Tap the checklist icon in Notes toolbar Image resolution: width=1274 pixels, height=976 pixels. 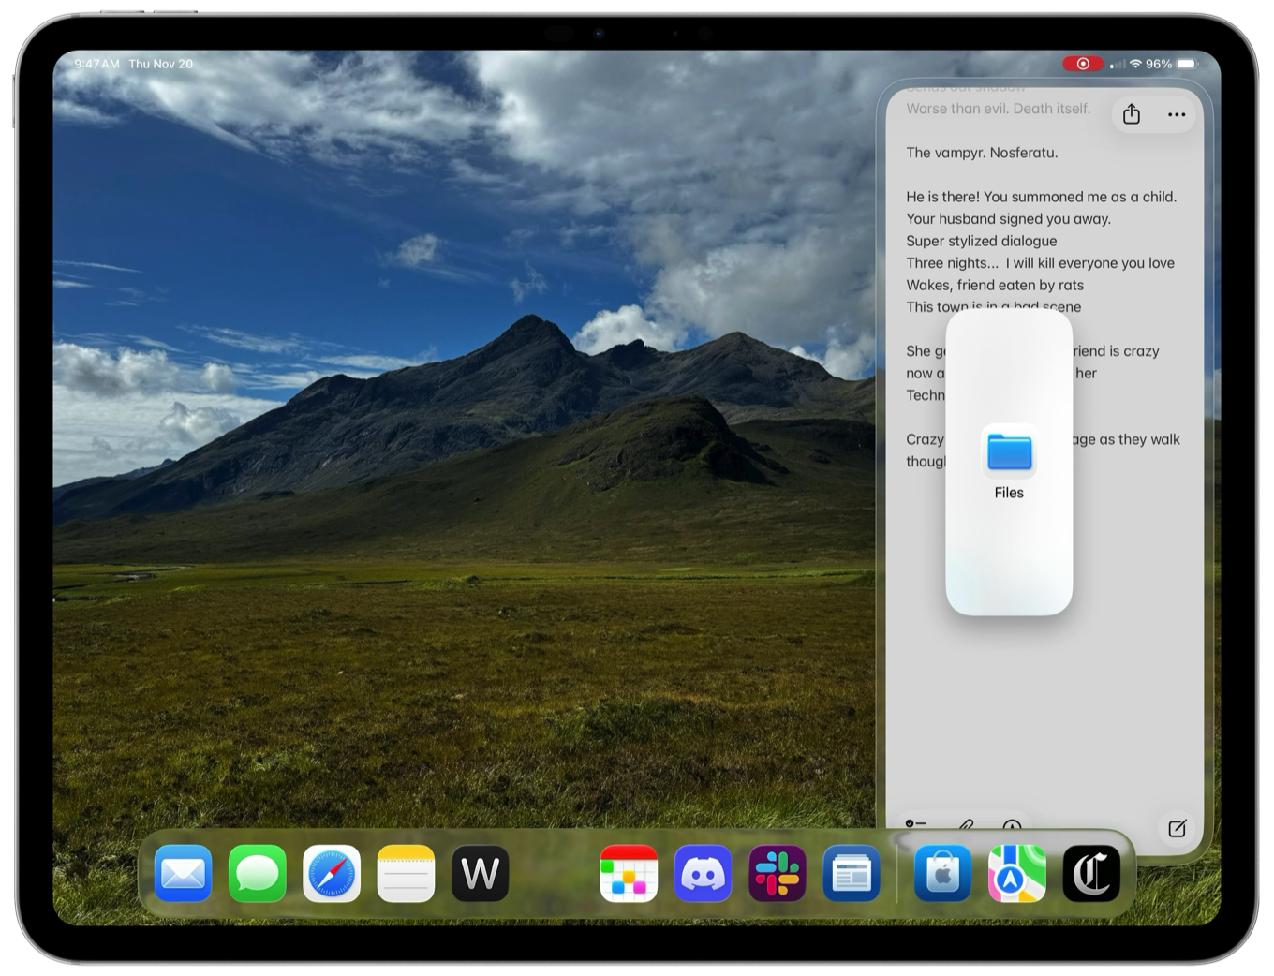coord(915,824)
